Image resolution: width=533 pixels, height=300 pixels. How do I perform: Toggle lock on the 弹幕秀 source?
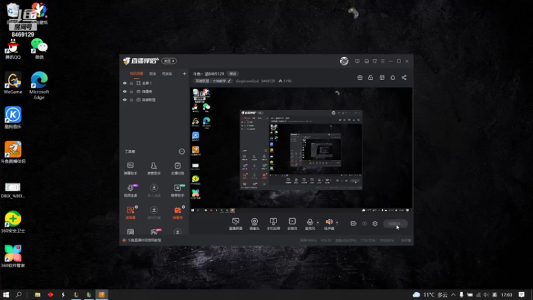pos(131,91)
